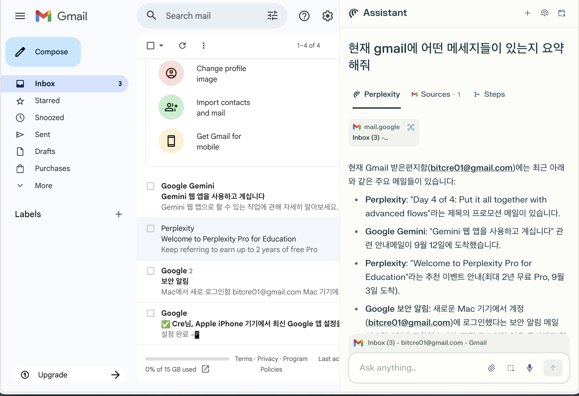Select the Perplexity email checkbox
The height and width of the screenshot is (396, 579).
pyautogui.click(x=151, y=228)
